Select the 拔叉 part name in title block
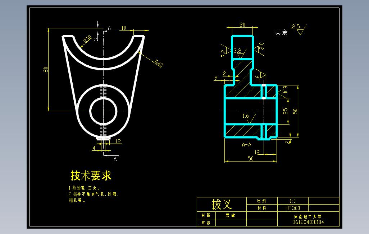 point(222,204)
